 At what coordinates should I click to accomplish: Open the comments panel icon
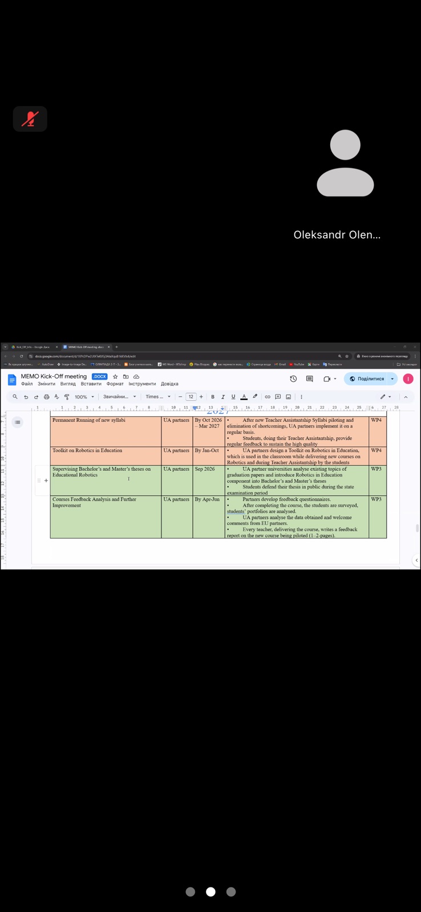pyautogui.click(x=309, y=379)
